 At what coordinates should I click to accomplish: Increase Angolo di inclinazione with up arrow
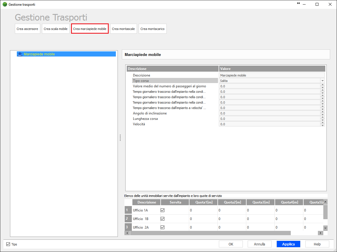tap(322, 112)
